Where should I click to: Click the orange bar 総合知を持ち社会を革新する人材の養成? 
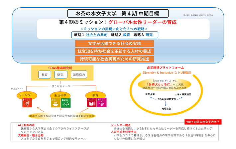pos(114,51)
